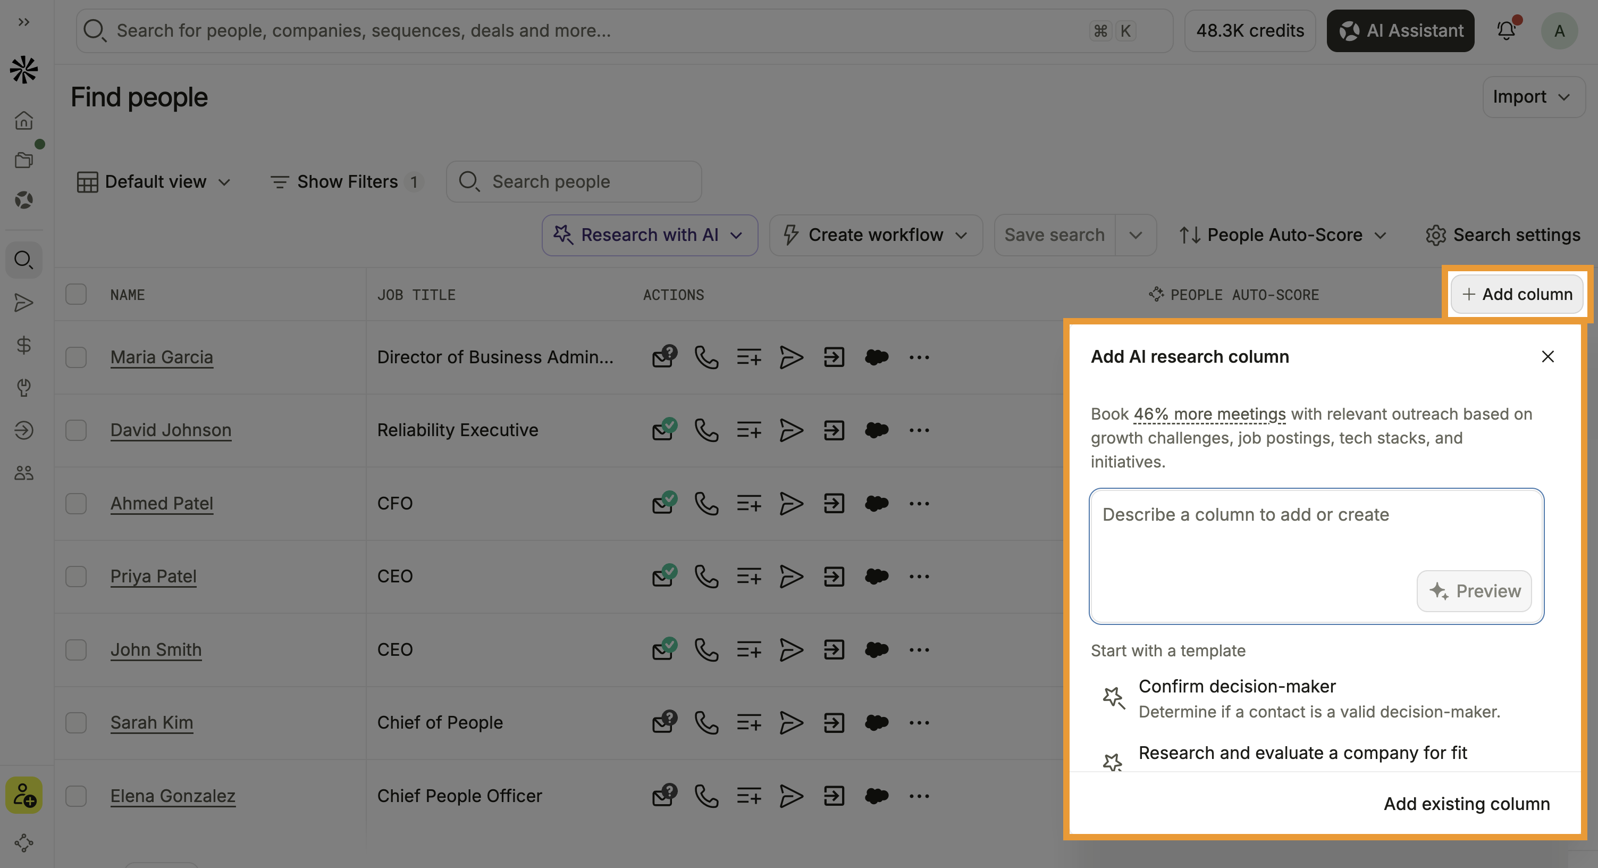Call David Johnson with phone icon

[x=706, y=430]
